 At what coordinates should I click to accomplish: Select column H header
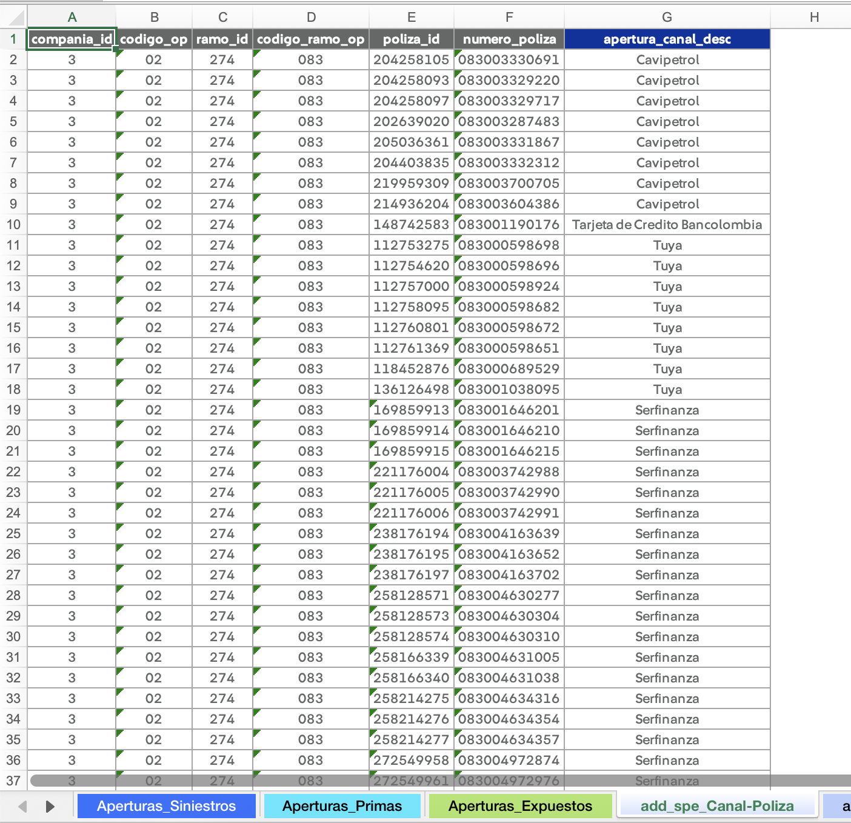(x=811, y=17)
